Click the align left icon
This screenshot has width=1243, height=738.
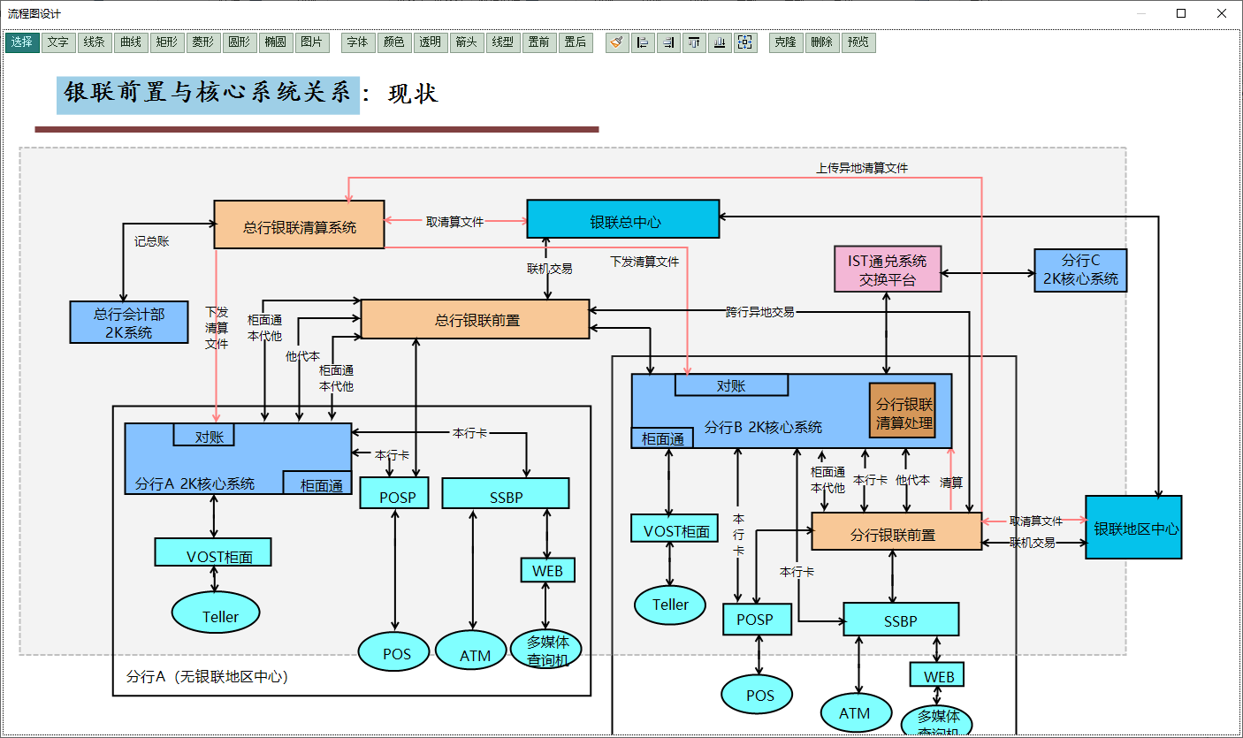pyautogui.click(x=643, y=42)
